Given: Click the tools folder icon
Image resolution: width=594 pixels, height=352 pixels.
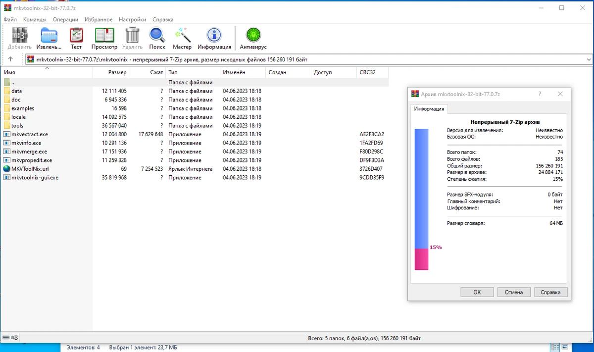Looking at the screenshot, I should click(x=6, y=126).
